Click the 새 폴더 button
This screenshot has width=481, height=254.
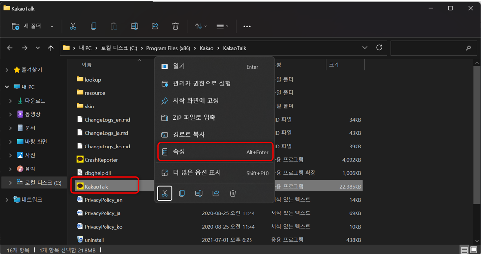click(26, 26)
